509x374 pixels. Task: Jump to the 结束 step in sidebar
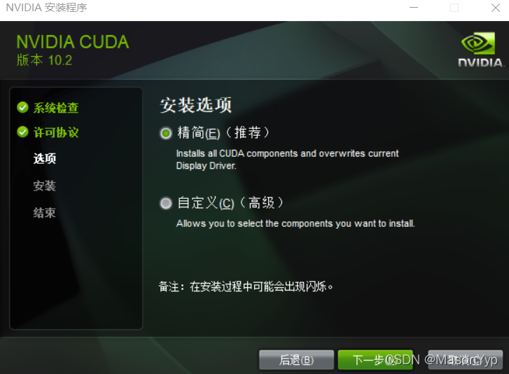(45, 213)
